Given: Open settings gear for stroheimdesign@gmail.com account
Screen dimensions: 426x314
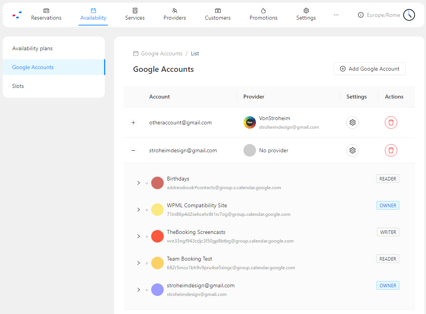Looking at the screenshot, I should [x=352, y=150].
